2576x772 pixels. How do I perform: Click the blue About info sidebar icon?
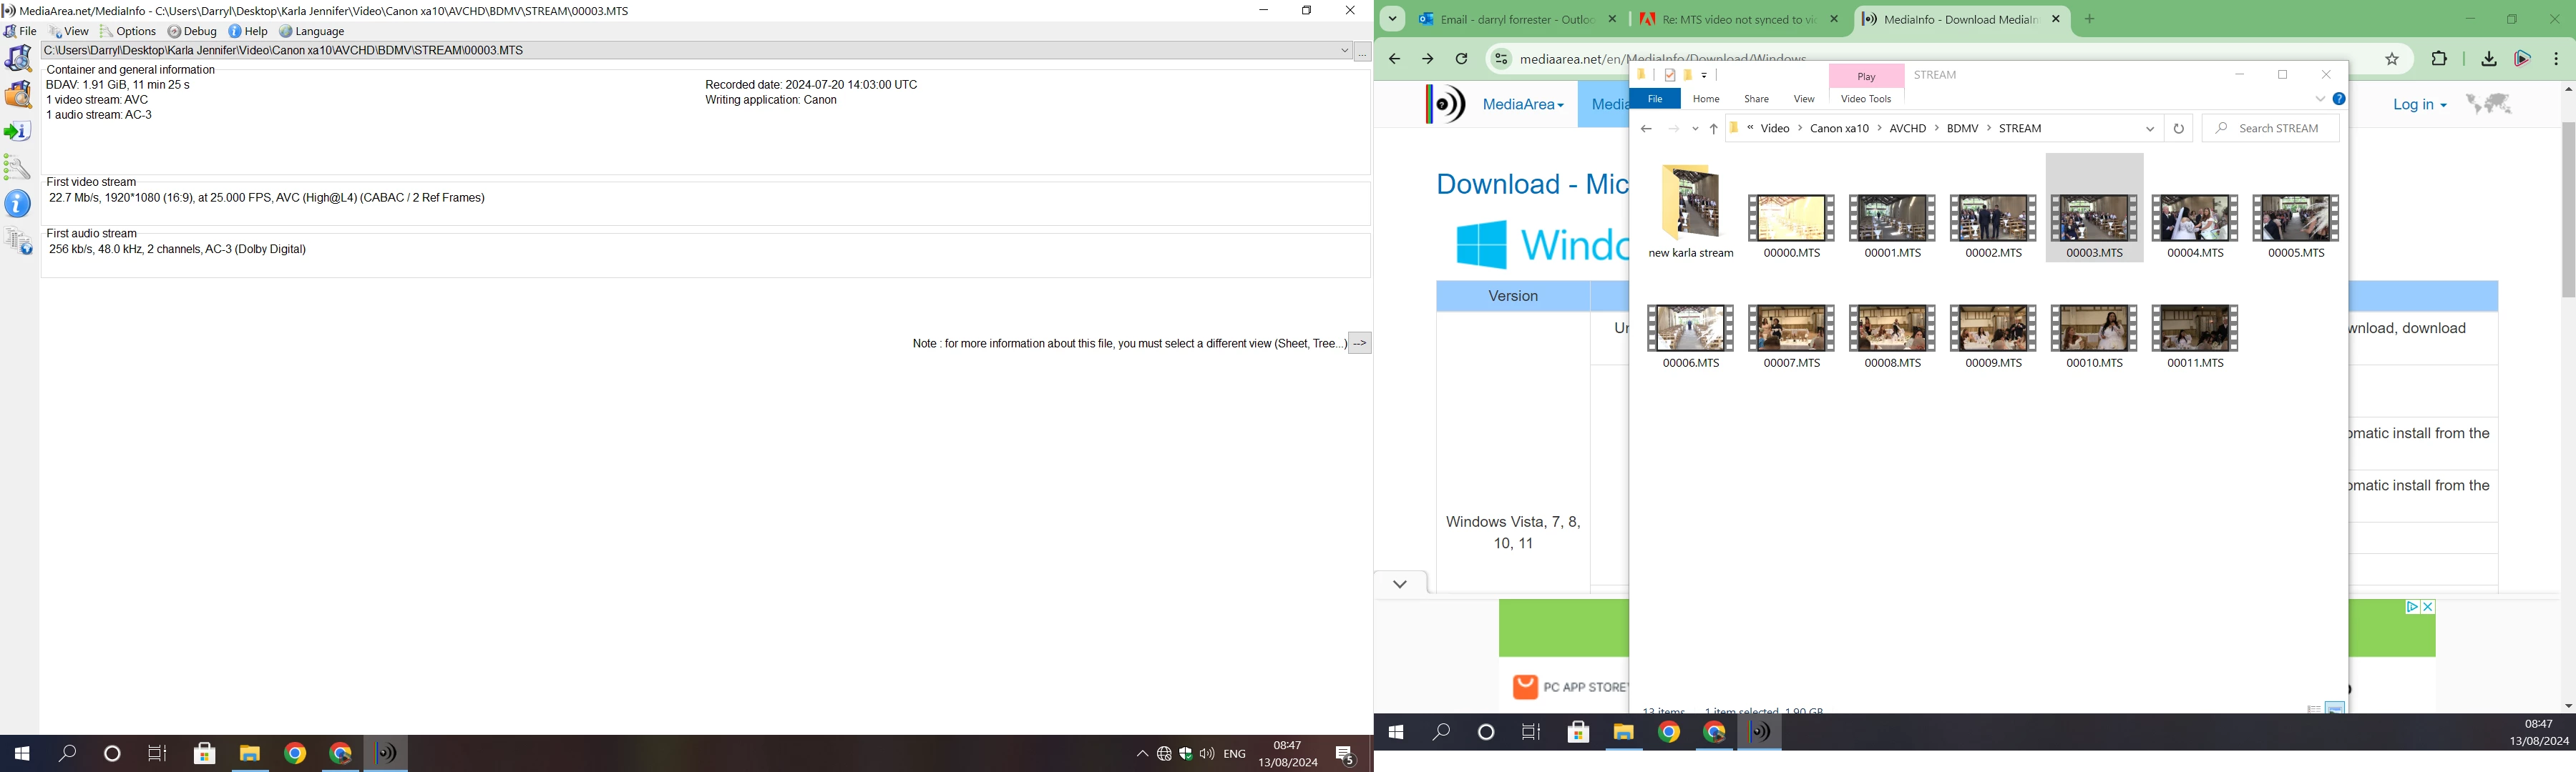coord(18,204)
